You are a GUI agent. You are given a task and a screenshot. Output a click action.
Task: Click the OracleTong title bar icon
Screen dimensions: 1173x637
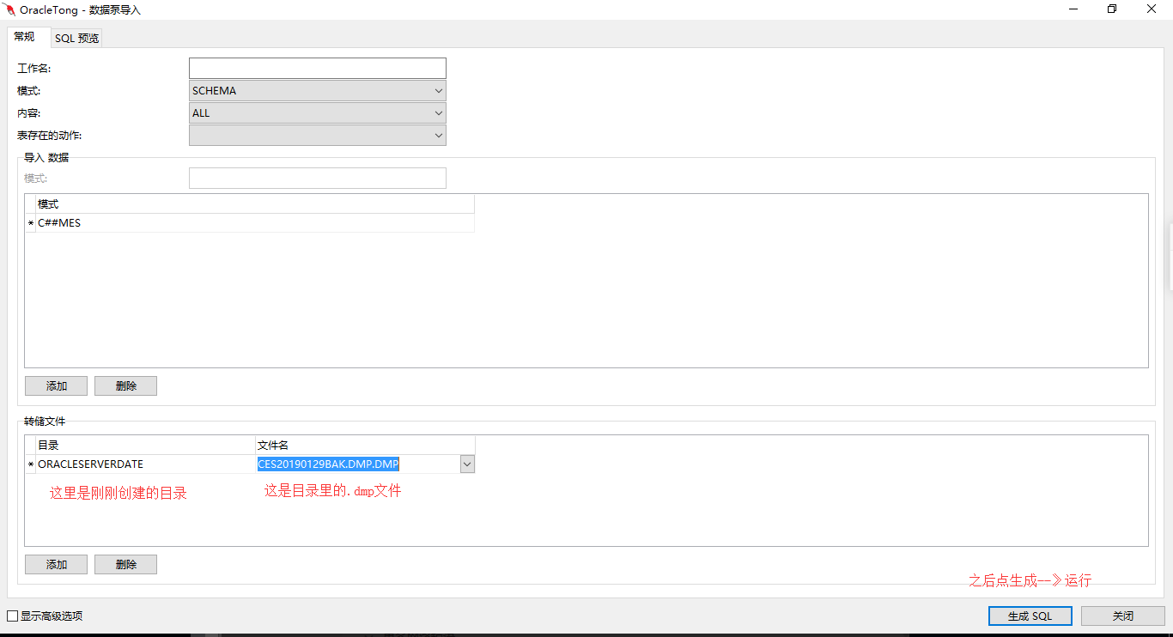[x=9, y=9]
